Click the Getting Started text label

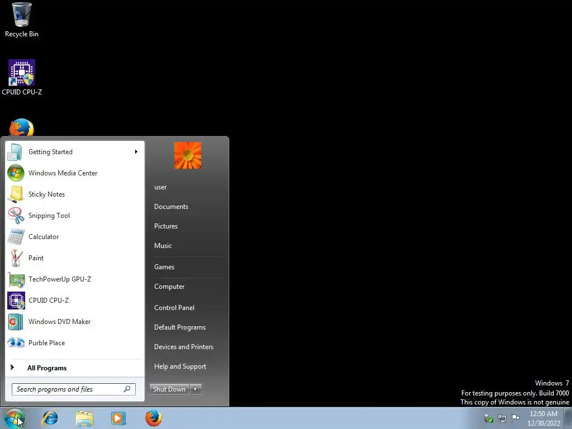click(51, 152)
